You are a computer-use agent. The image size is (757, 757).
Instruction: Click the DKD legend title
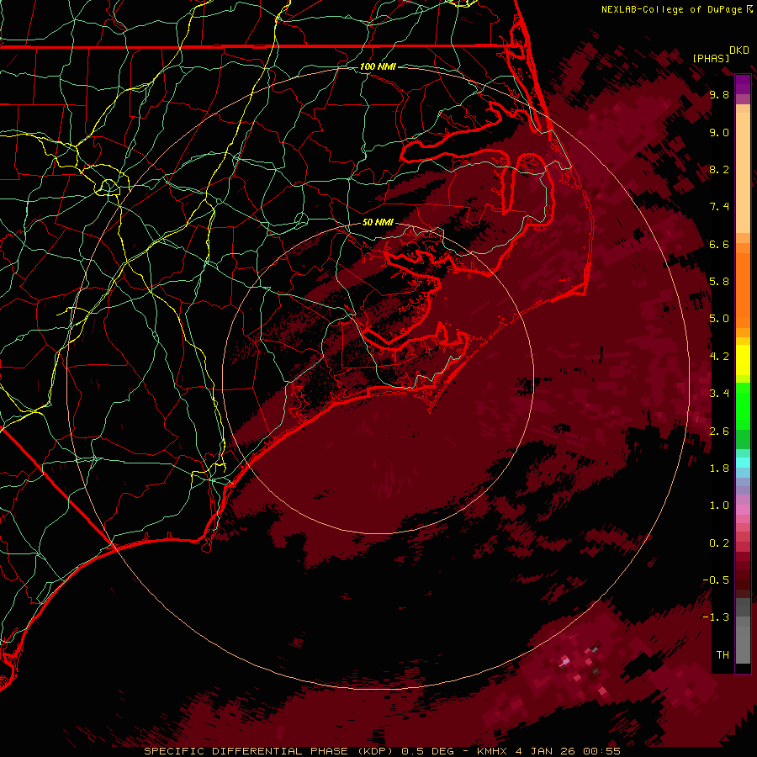click(x=739, y=50)
